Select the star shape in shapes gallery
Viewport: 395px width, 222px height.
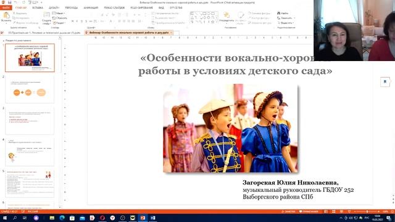pyautogui.click(x=212, y=22)
